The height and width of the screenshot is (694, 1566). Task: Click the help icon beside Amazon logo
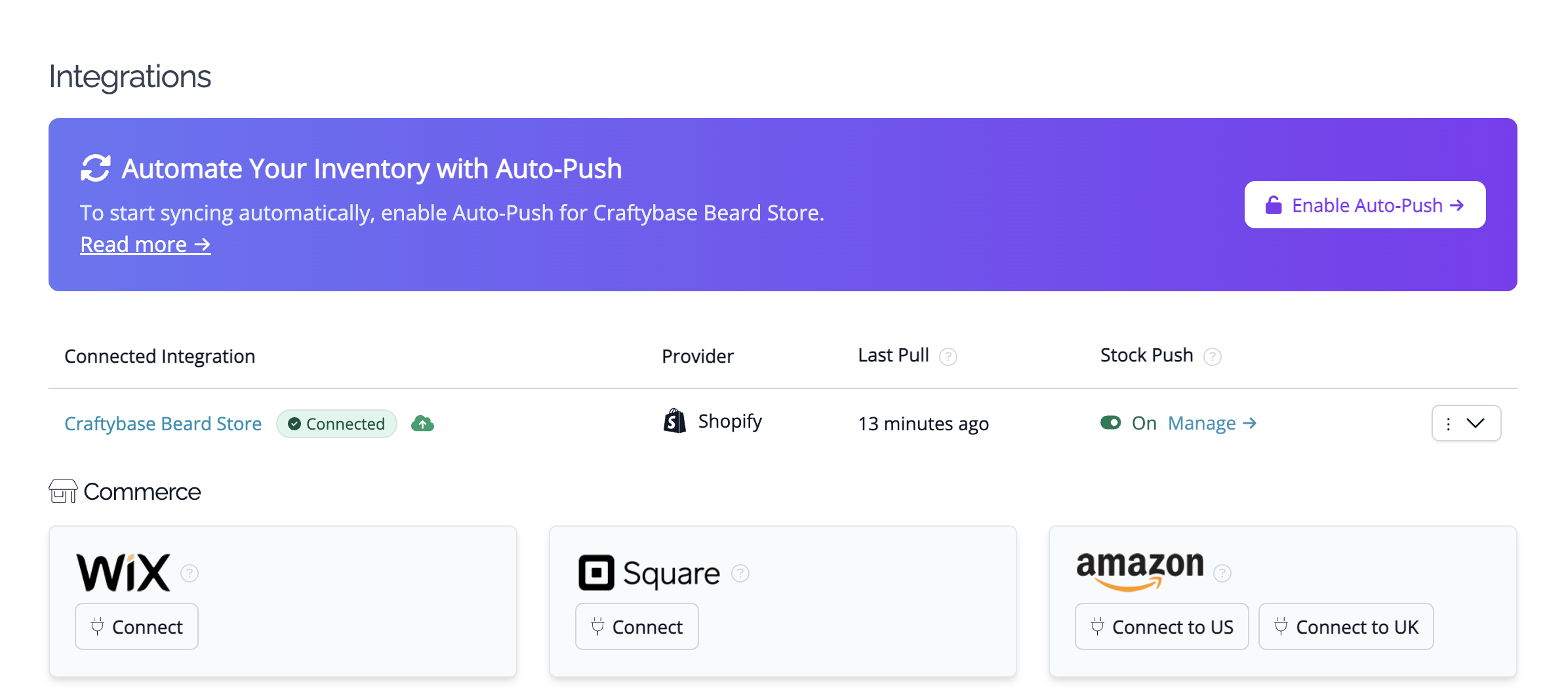(x=1222, y=573)
